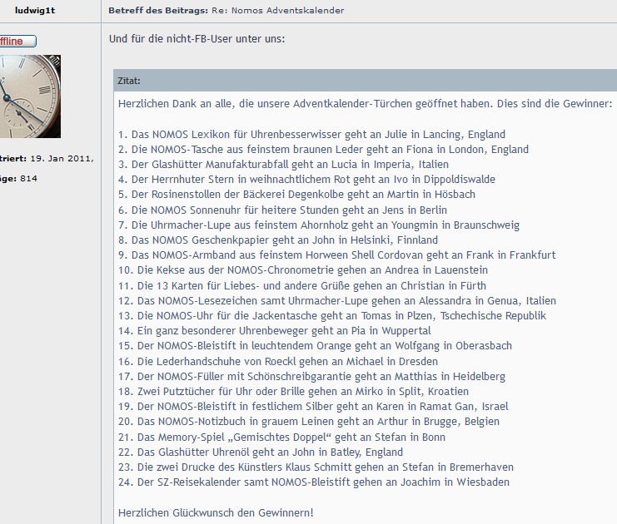Click the entry about Kekse for Andrea
The width and height of the screenshot is (617, 524).
pos(303,270)
